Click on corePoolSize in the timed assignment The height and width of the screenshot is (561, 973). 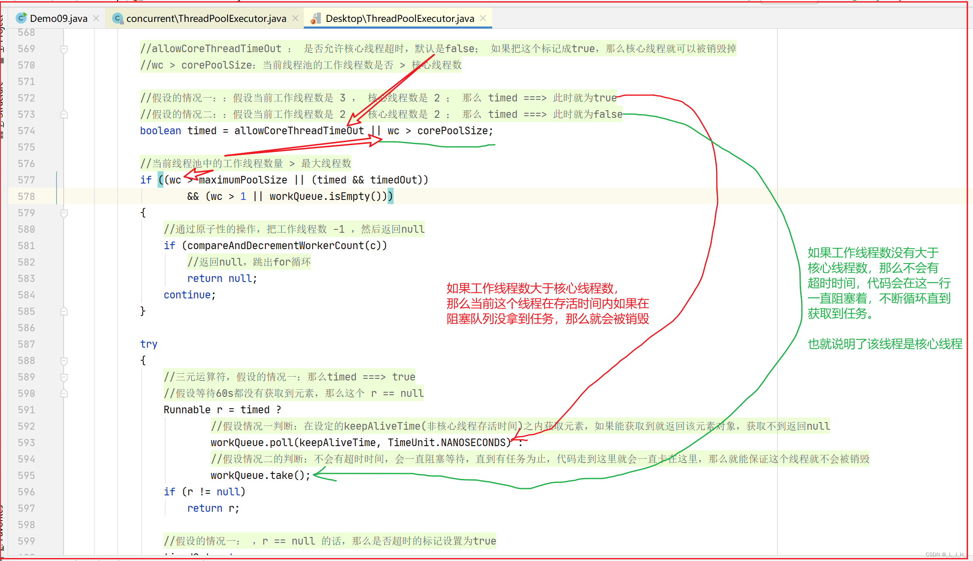tap(452, 131)
